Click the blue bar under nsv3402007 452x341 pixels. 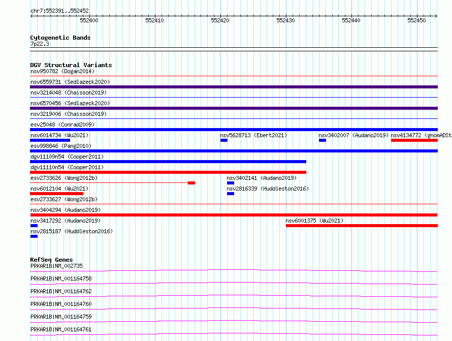tap(322, 140)
